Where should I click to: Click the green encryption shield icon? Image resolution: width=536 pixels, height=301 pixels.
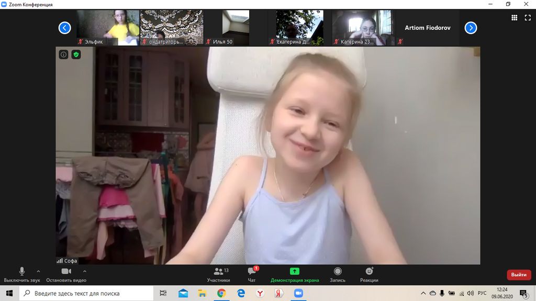coord(76,54)
